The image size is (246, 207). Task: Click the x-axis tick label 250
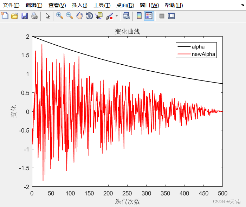(127, 193)
